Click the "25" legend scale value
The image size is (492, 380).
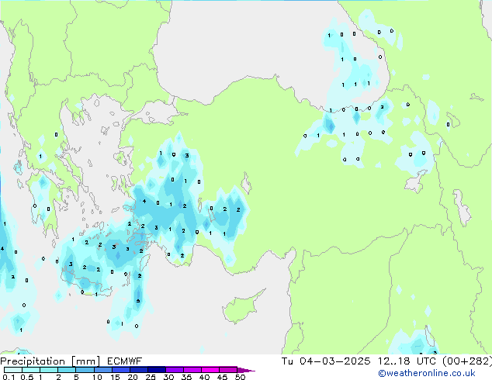(151, 377)
